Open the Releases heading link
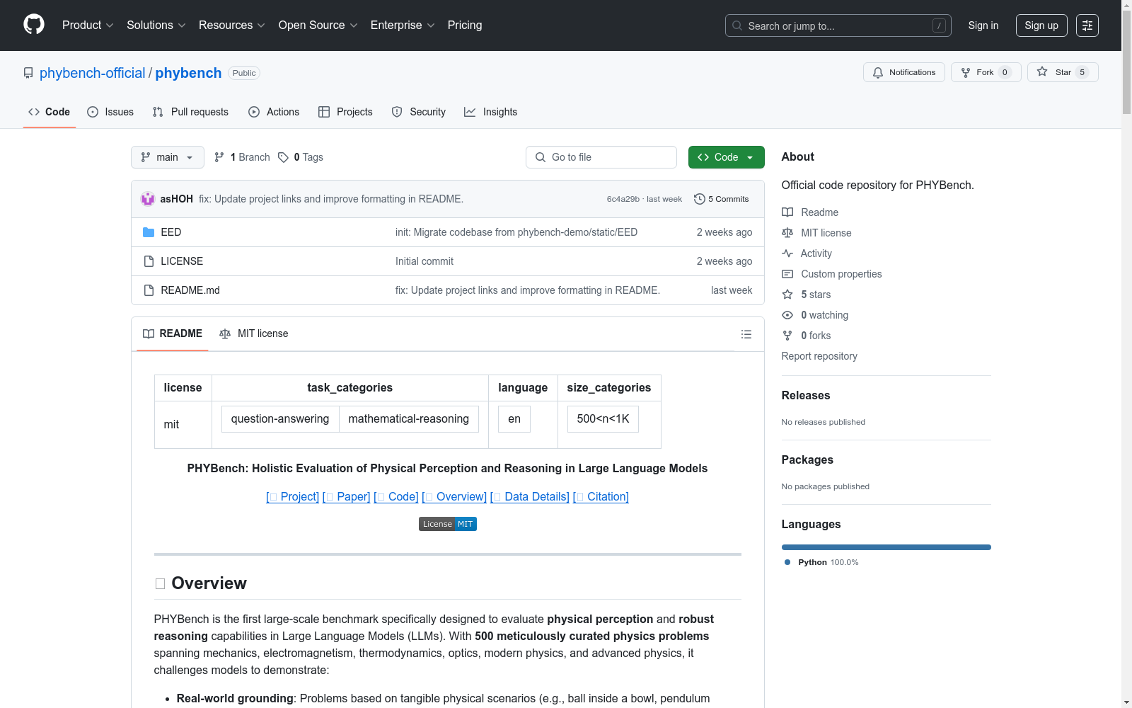Image resolution: width=1132 pixels, height=708 pixels. (806, 395)
